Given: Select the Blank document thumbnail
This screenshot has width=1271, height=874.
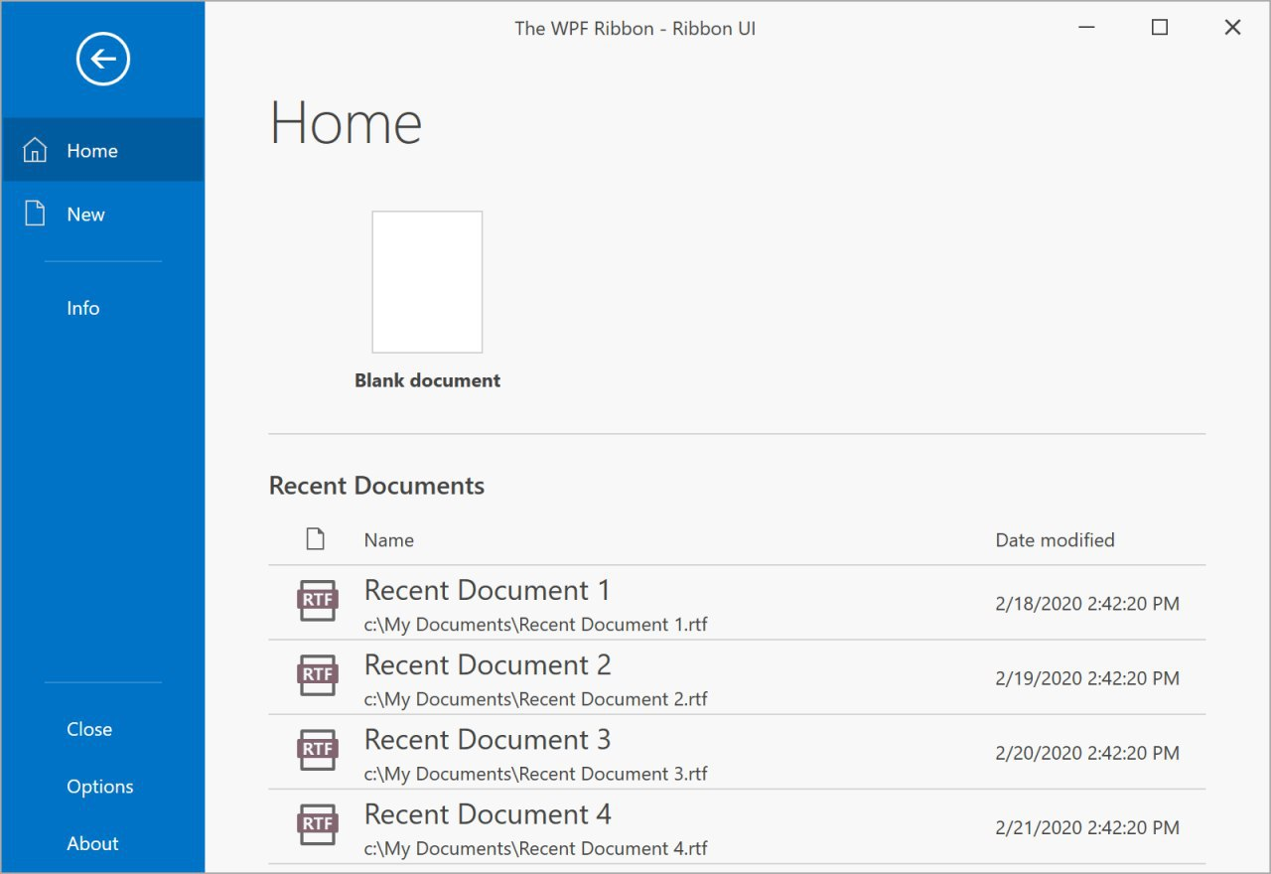Looking at the screenshot, I should (x=427, y=282).
